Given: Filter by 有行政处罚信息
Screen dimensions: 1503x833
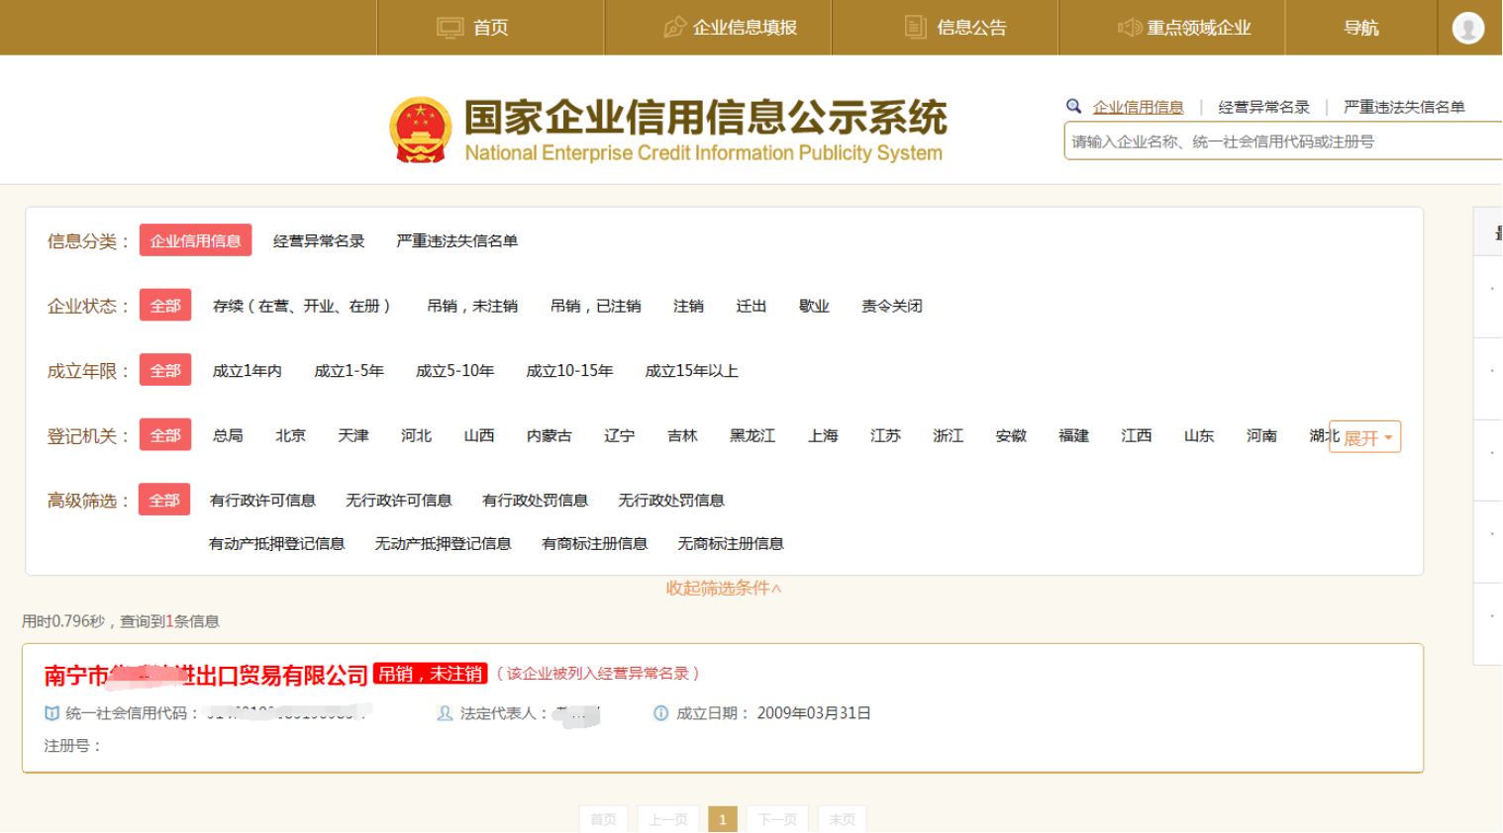Looking at the screenshot, I should pyautogui.click(x=535, y=501).
